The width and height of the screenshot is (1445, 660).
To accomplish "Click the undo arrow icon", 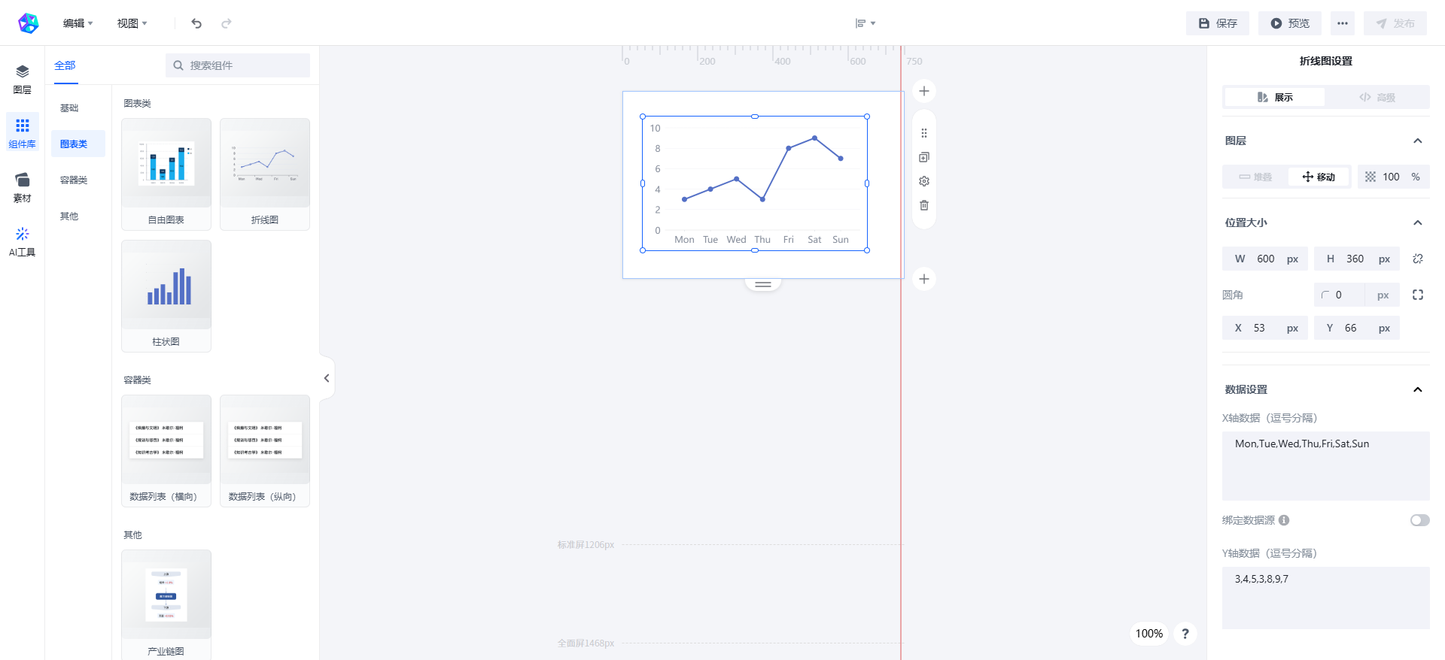I will click(196, 23).
